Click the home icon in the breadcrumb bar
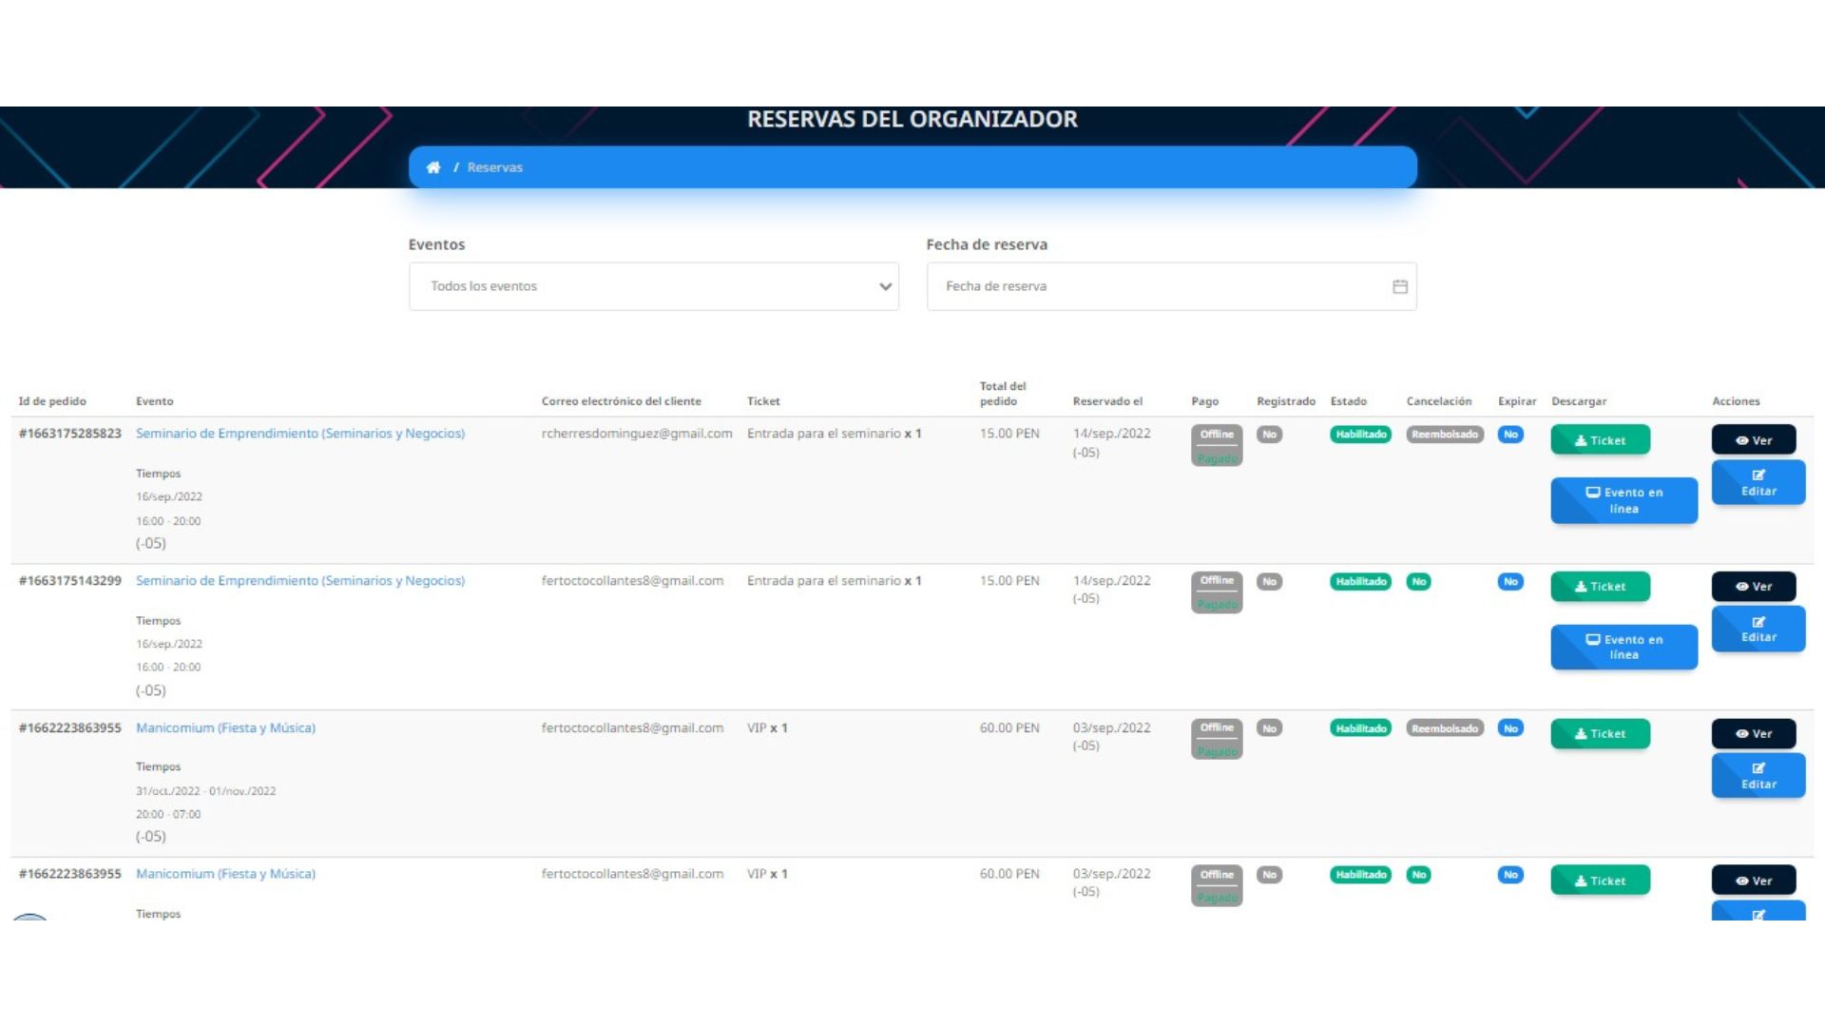This screenshot has height=1027, width=1825. pyautogui.click(x=433, y=166)
